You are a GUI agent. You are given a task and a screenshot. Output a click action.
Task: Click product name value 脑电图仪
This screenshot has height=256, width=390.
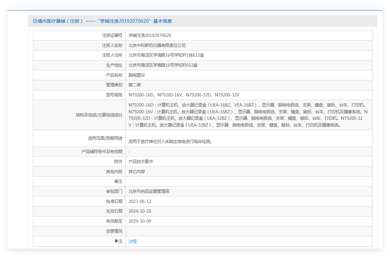pos(137,75)
